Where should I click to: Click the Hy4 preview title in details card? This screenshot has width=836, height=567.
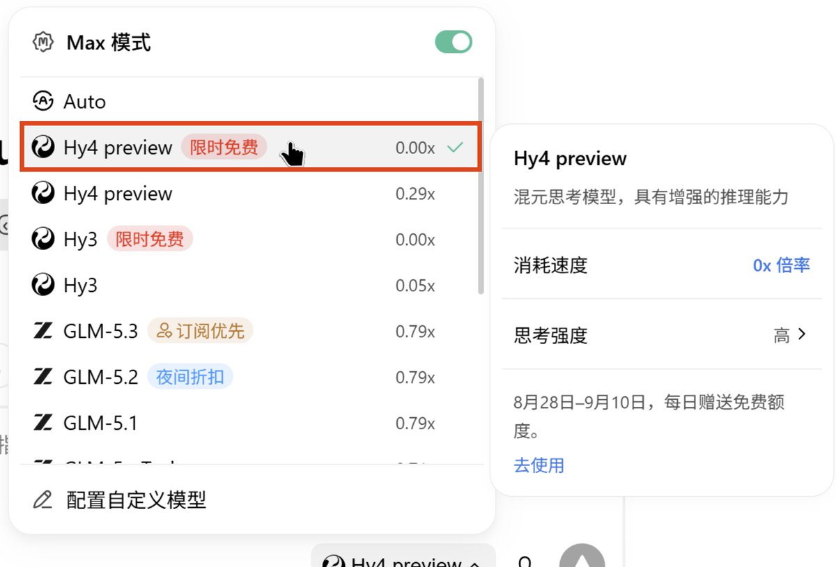point(571,159)
